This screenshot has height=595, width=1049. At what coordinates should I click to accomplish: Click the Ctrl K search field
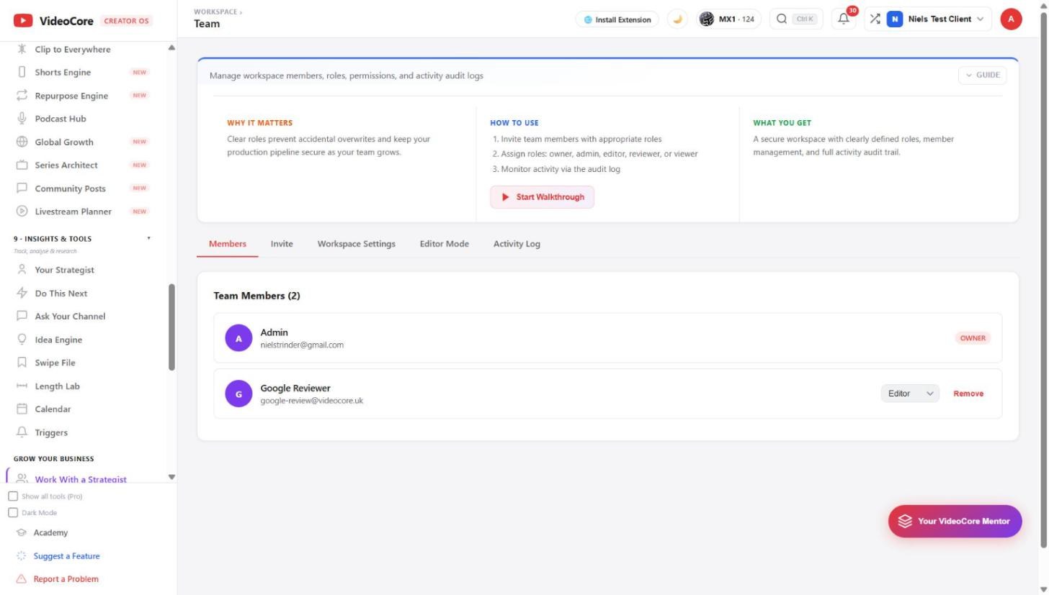796,19
